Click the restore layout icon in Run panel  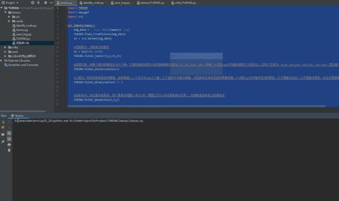tap(3, 135)
